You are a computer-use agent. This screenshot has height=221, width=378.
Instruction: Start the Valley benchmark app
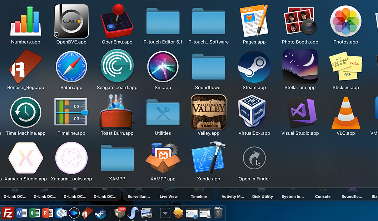point(208,112)
